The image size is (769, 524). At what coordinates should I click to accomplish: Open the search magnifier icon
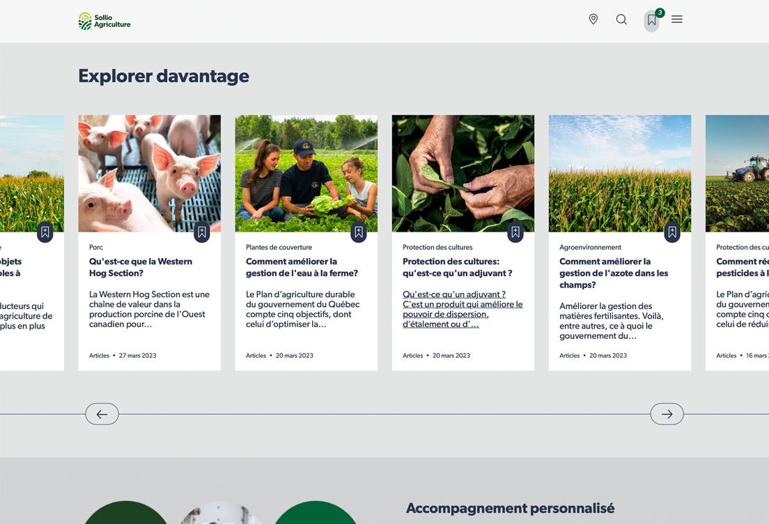click(621, 19)
